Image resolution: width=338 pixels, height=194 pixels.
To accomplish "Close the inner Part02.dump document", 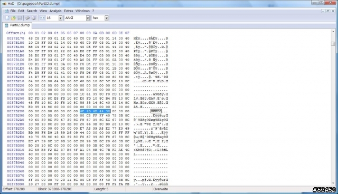I will [333, 11].
